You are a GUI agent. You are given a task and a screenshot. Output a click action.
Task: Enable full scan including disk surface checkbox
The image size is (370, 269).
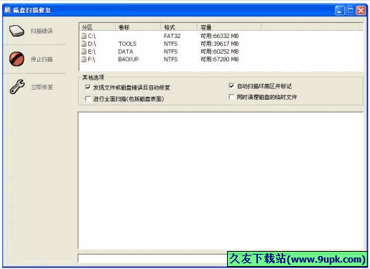[88, 99]
